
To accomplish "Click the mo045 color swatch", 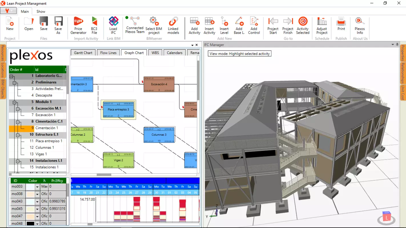I will pyautogui.click(x=30, y=209).
